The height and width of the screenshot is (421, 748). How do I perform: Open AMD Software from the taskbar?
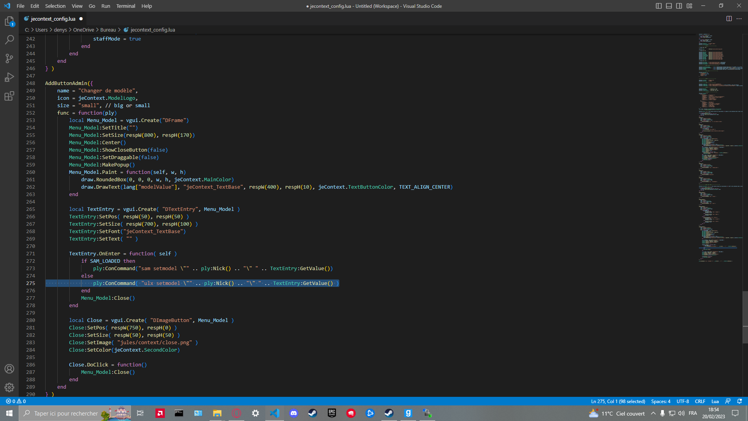[x=160, y=413]
